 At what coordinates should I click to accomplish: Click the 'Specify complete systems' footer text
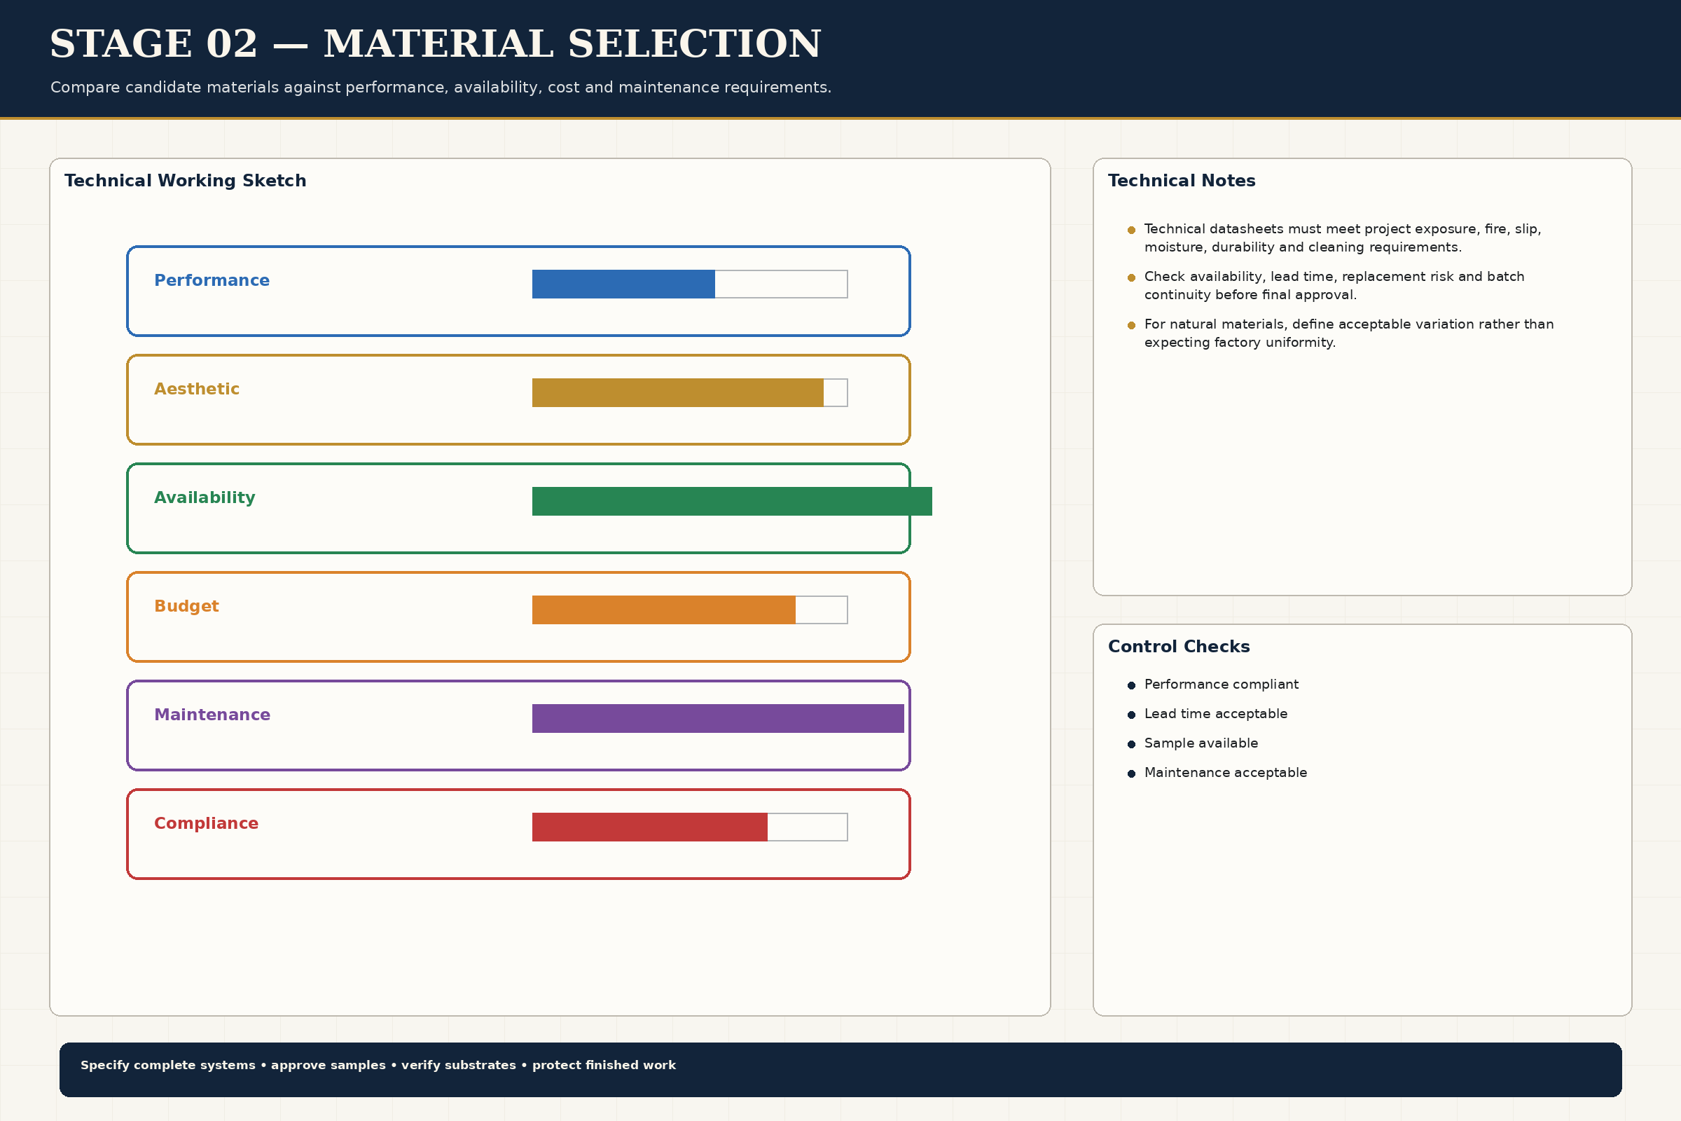pos(378,1065)
